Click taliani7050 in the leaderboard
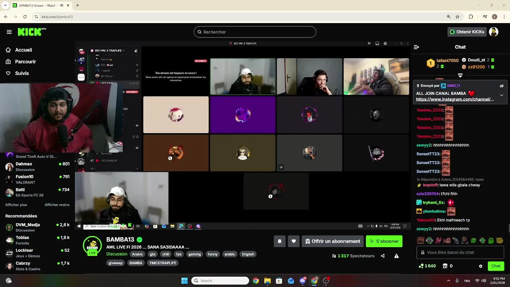 447,61
